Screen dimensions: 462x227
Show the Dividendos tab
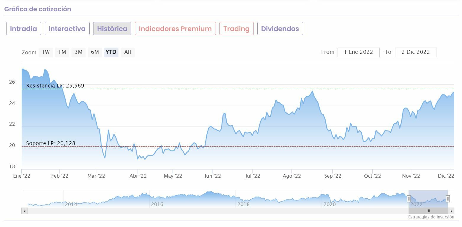[x=280, y=29]
